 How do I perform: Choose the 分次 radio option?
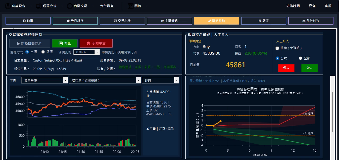pyautogui.click(x=277, y=58)
